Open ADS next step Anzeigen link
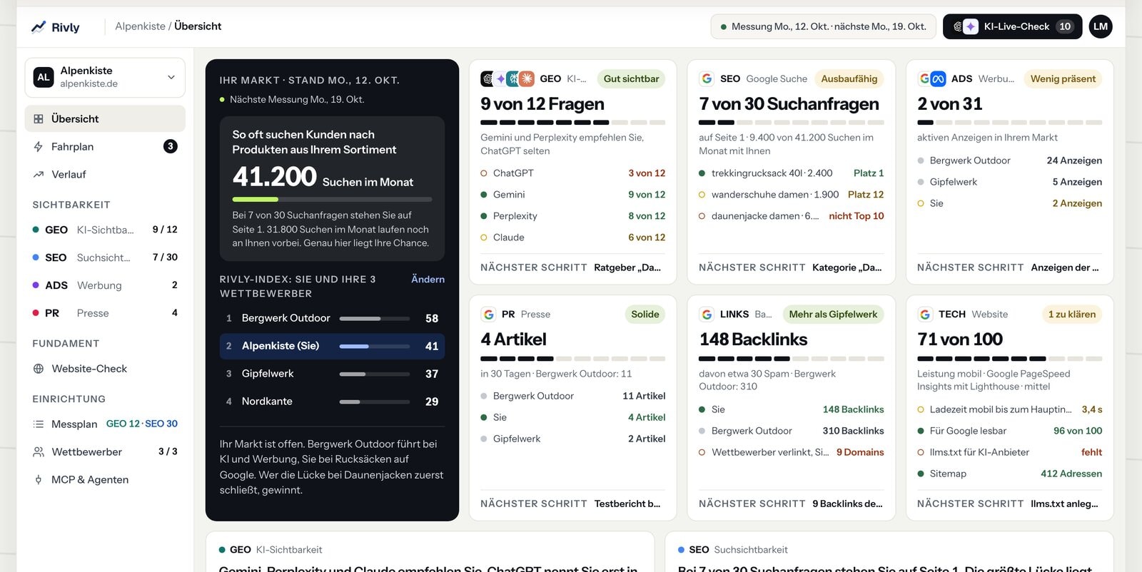 pos(1065,267)
